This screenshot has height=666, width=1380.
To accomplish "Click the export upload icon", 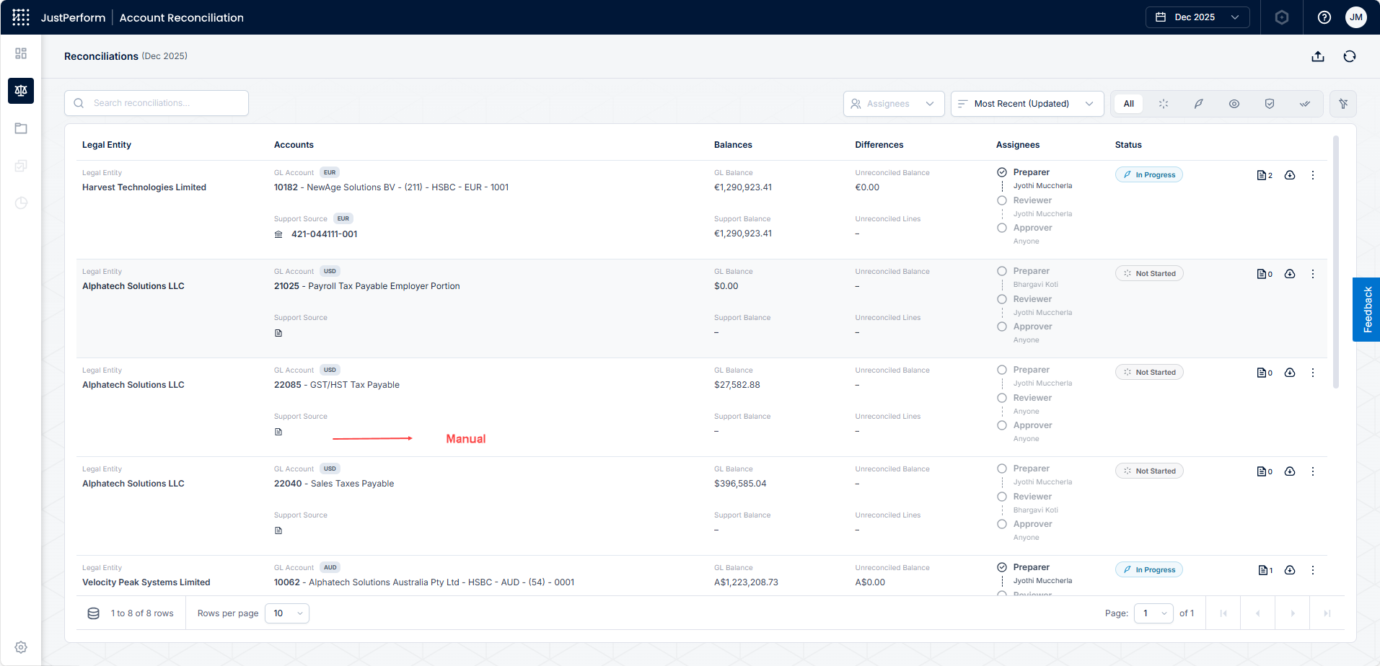I will [1318, 56].
